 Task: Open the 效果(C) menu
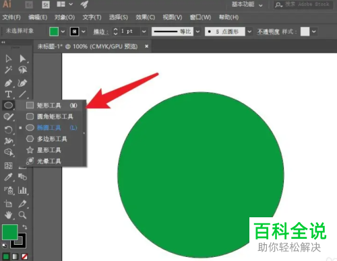pyautogui.click(x=145, y=17)
